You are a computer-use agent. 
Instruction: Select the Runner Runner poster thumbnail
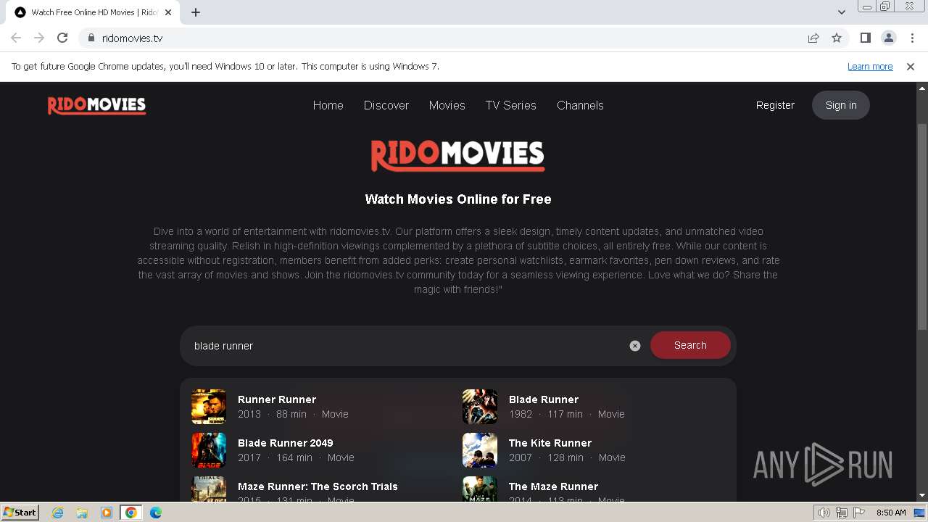[x=209, y=407]
